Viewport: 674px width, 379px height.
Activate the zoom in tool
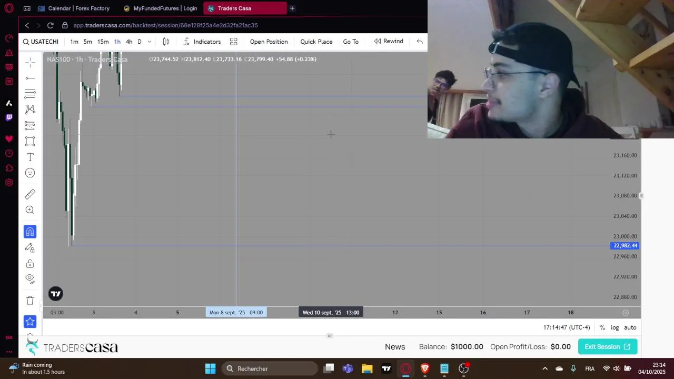point(30,210)
